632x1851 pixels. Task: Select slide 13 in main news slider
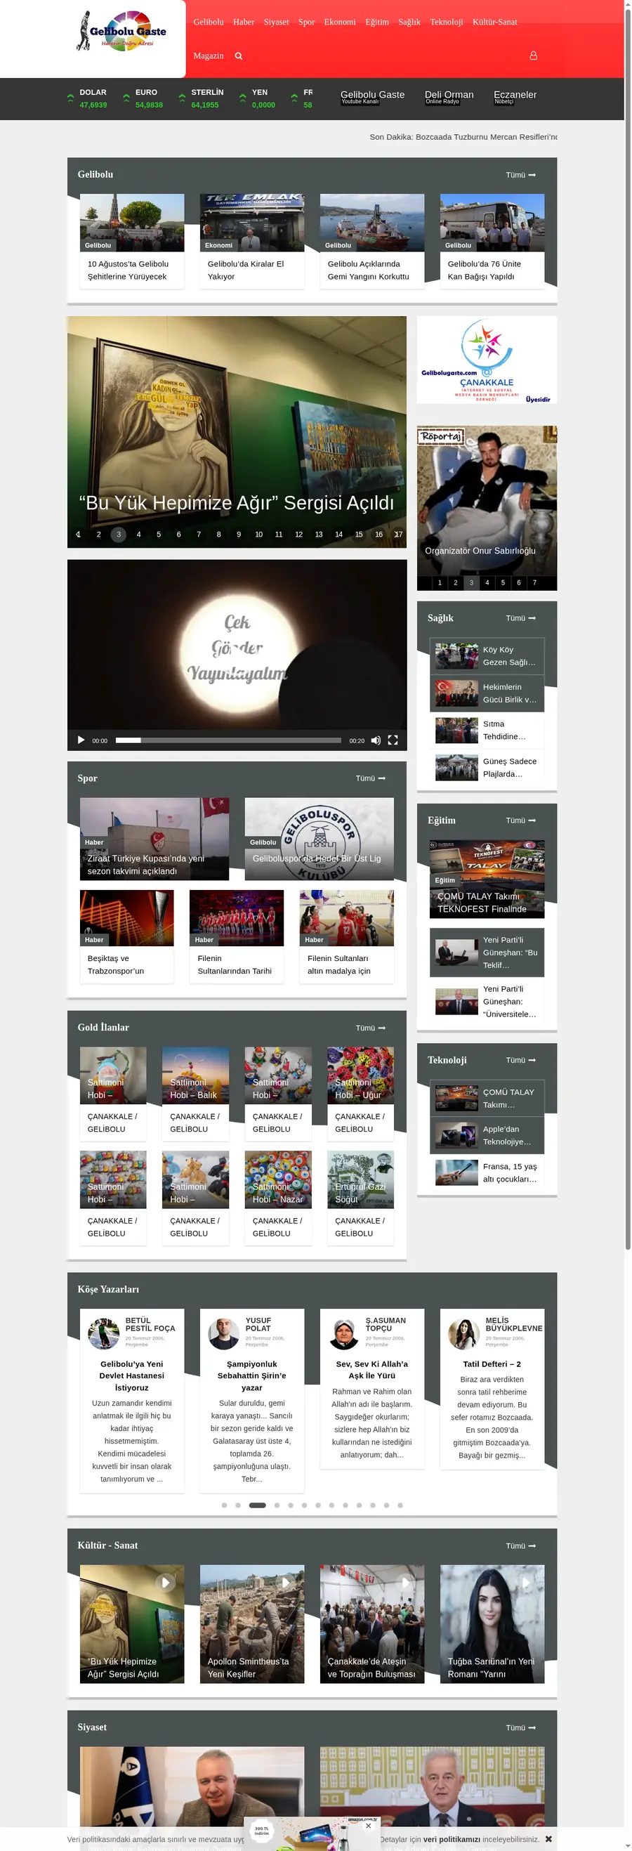pyautogui.click(x=319, y=535)
